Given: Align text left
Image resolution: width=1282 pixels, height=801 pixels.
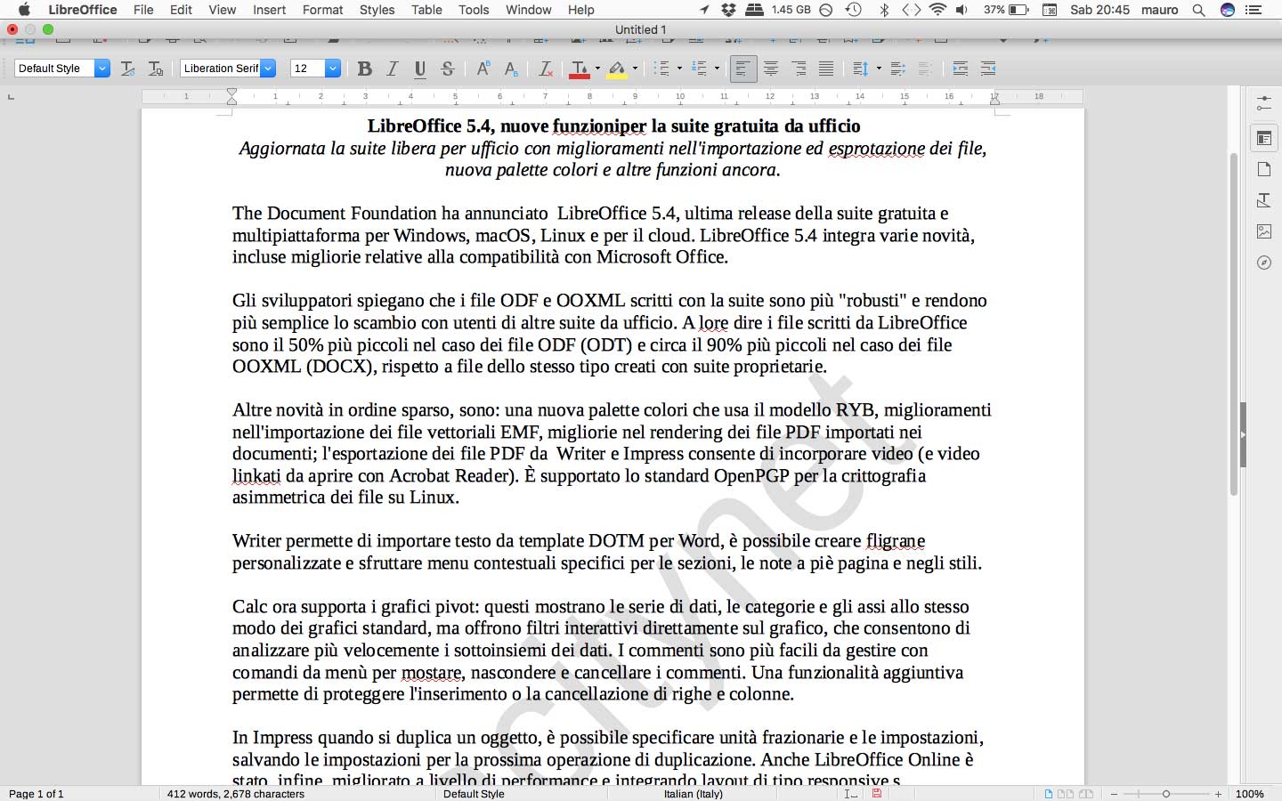Looking at the screenshot, I should [742, 69].
